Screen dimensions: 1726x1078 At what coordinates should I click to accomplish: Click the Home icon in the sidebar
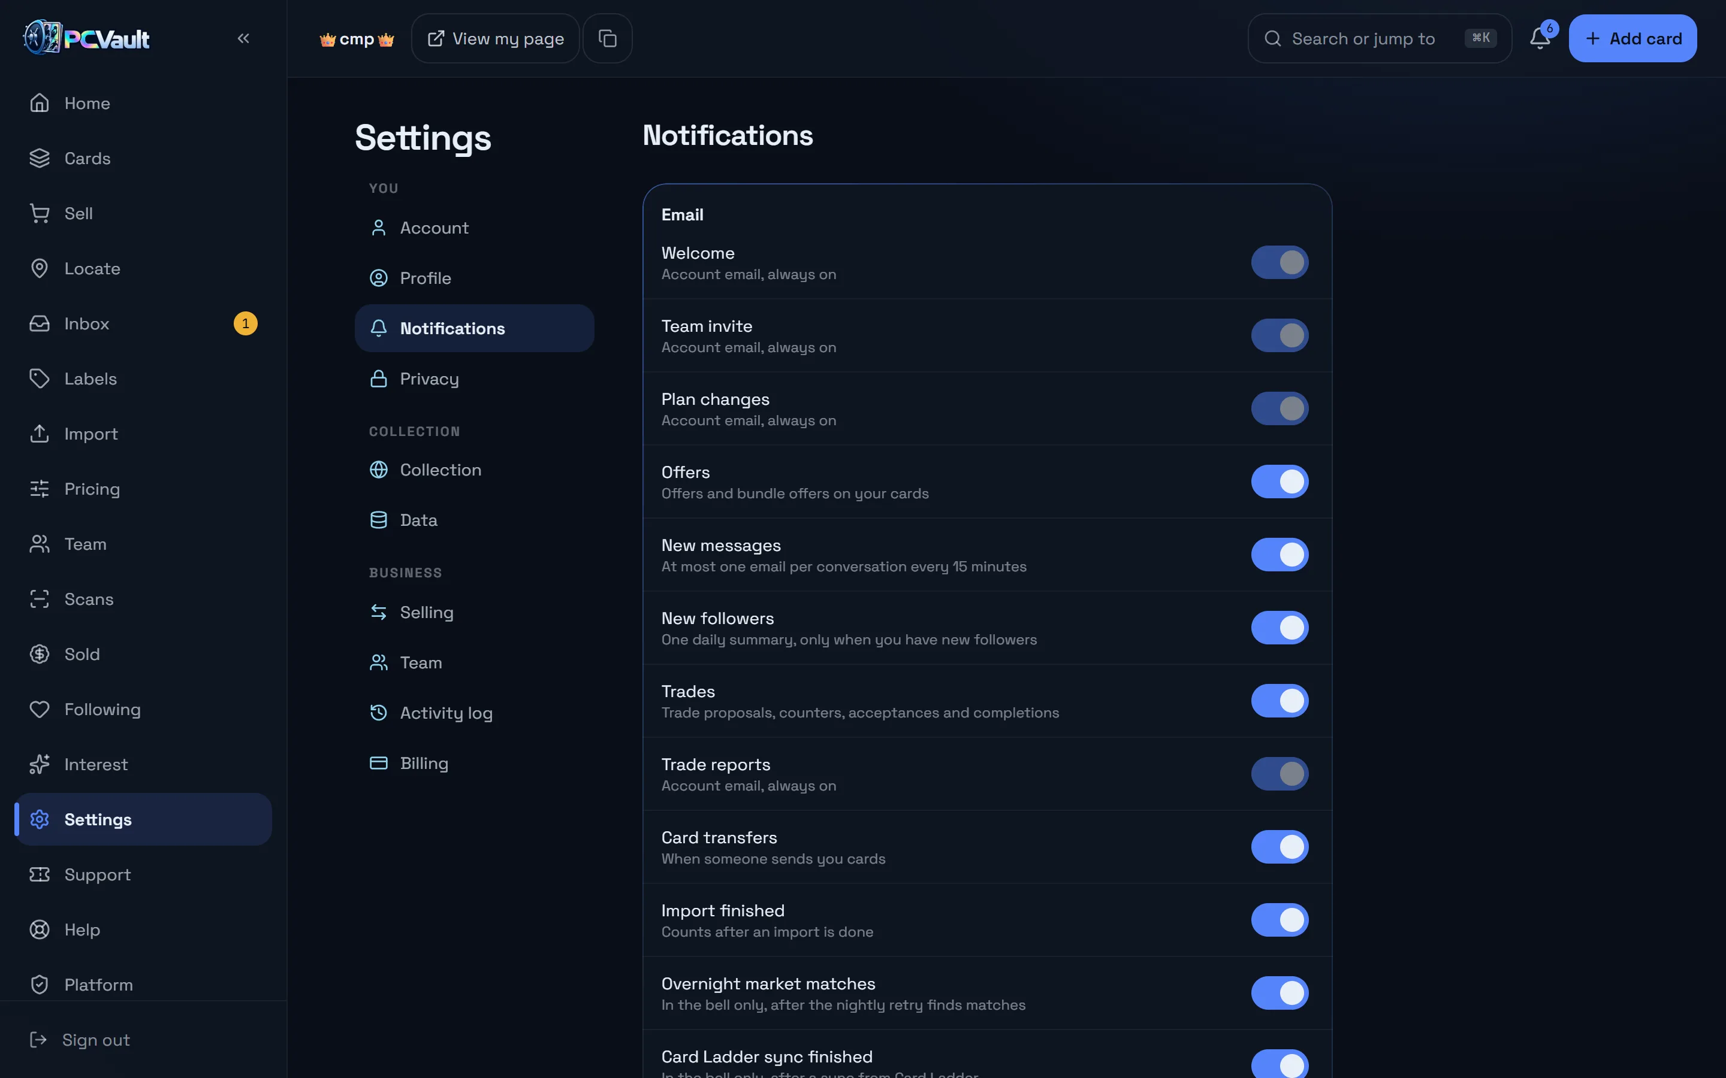click(39, 104)
